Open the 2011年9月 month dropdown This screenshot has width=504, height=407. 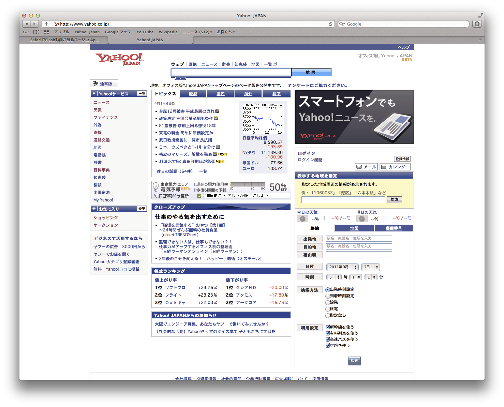(342, 267)
